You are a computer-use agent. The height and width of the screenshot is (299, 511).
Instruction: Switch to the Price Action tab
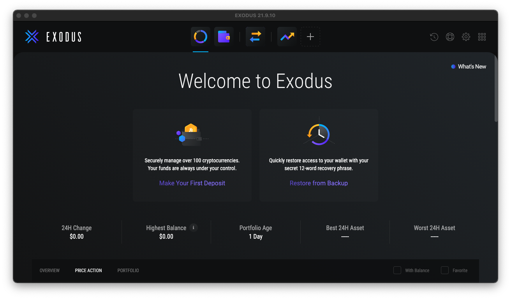click(x=88, y=271)
